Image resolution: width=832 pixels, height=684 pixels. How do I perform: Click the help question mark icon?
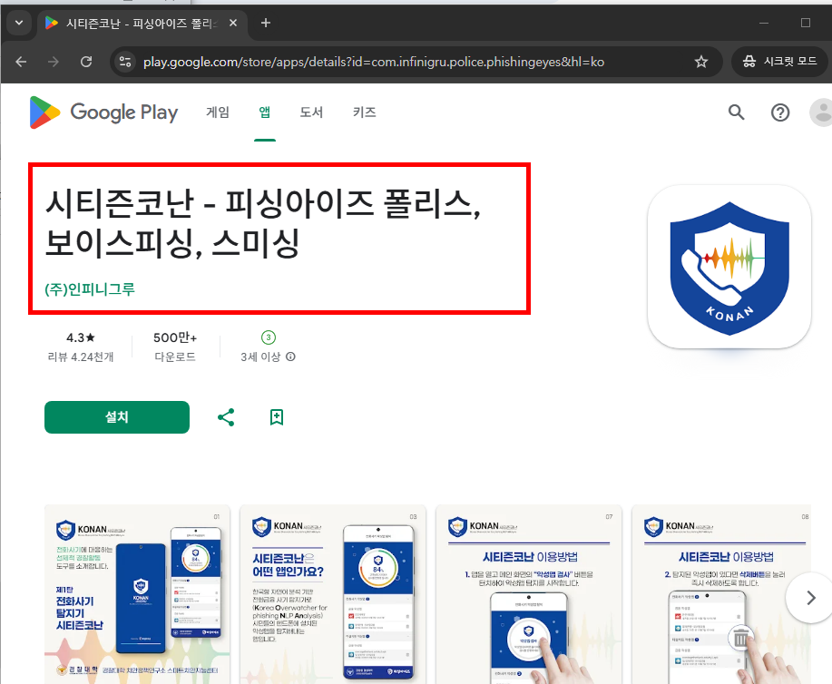point(780,112)
